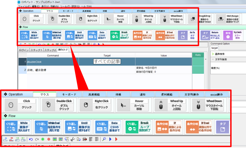Open the ファイル(F) menu

24,6
